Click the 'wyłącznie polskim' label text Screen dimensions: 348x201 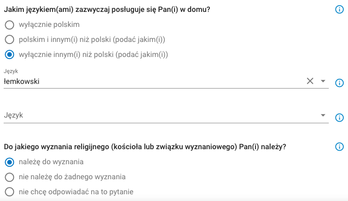pos(49,24)
